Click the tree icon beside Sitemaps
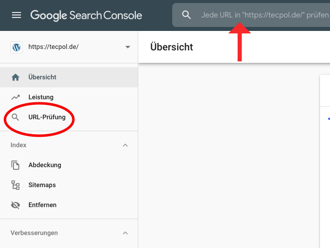This screenshot has height=248, width=330. point(15,185)
